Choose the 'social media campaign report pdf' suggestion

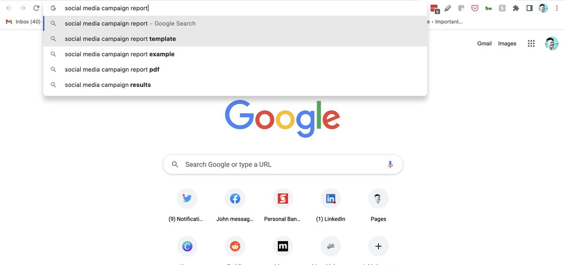[112, 70]
